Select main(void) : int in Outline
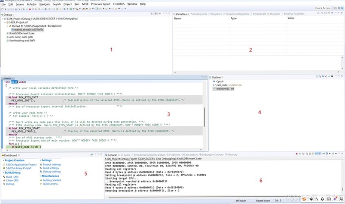Screen dimensions: 345x204 (x=223, y=89)
